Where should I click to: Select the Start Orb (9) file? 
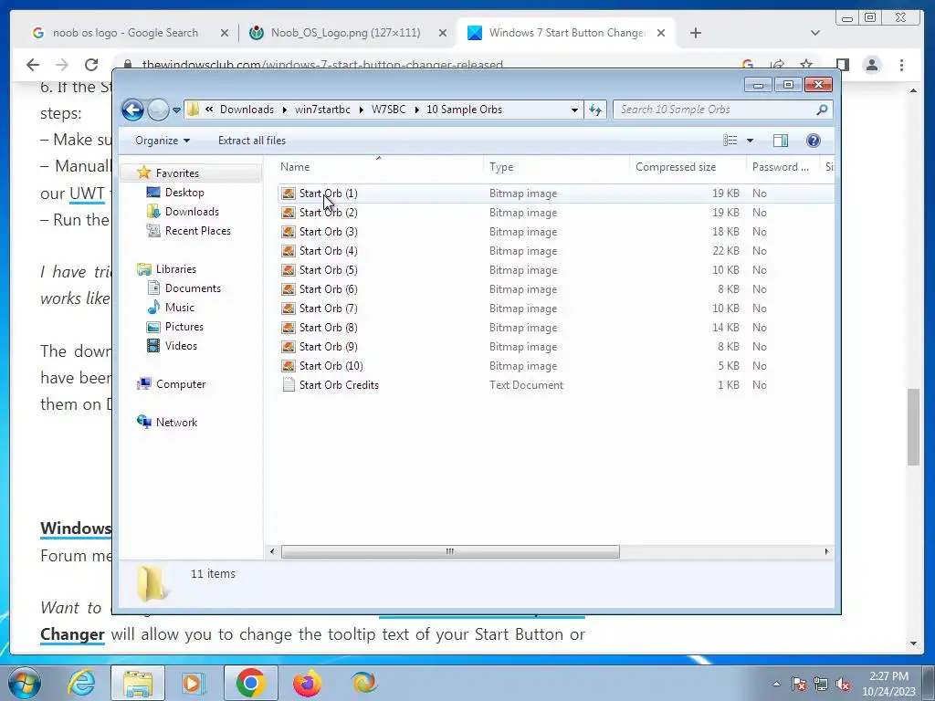328,347
